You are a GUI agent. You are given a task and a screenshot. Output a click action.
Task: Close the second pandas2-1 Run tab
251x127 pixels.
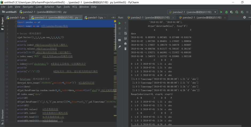click(225, 18)
